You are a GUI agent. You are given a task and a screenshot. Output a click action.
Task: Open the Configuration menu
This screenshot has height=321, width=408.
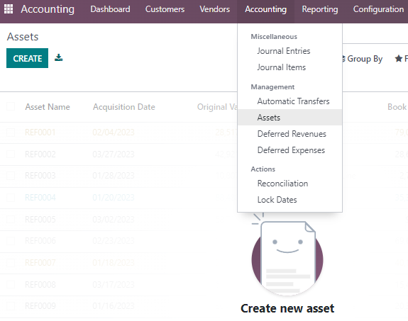click(x=378, y=9)
